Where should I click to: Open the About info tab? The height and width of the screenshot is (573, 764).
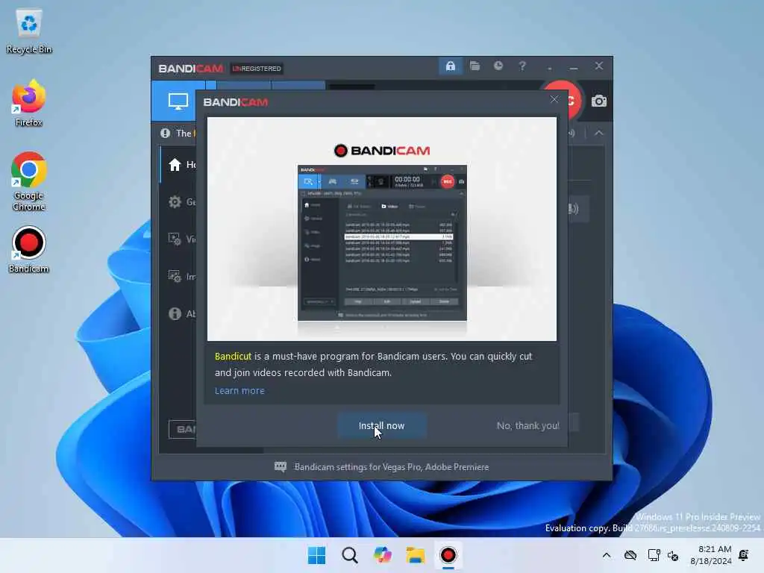[175, 314]
